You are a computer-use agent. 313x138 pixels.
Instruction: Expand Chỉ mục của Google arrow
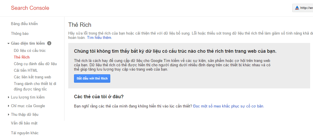pyautogui.click(x=9, y=106)
